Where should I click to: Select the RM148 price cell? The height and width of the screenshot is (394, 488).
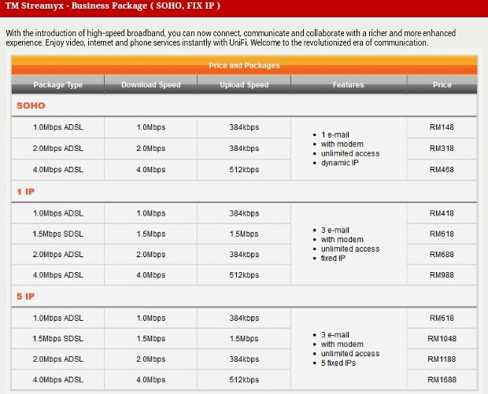[x=442, y=127]
